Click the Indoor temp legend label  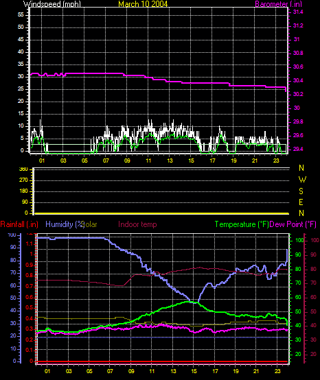[x=137, y=224]
